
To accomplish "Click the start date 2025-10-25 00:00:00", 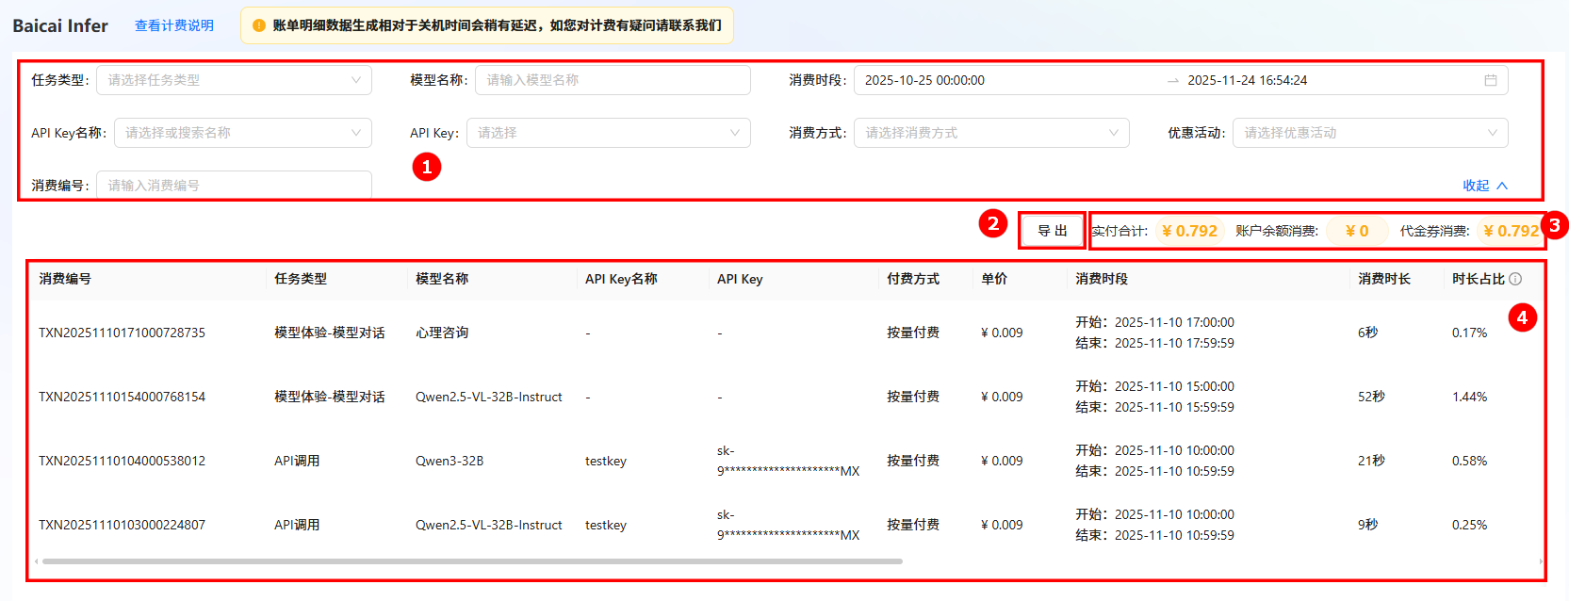I will pyautogui.click(x=924, y=80).
